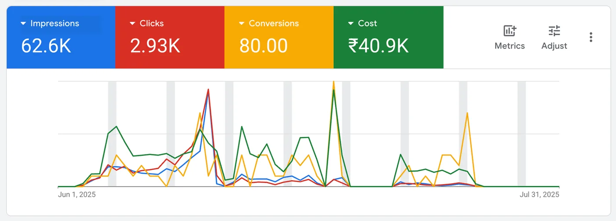Expand the Cost metric dropdown arrow

pos(351,24)
